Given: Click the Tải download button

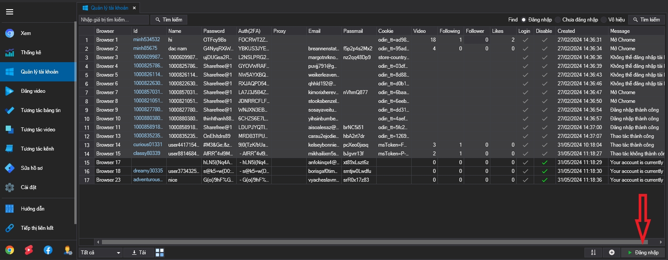Looking at the screenshot, I should (139, 253).
